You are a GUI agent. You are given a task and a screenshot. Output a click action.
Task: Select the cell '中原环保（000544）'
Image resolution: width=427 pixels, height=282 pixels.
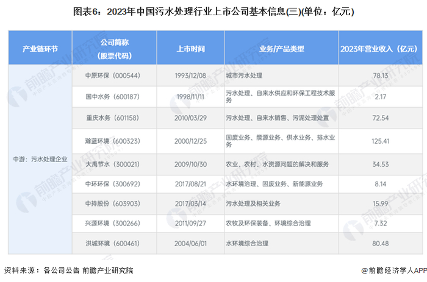click(115, 76)
